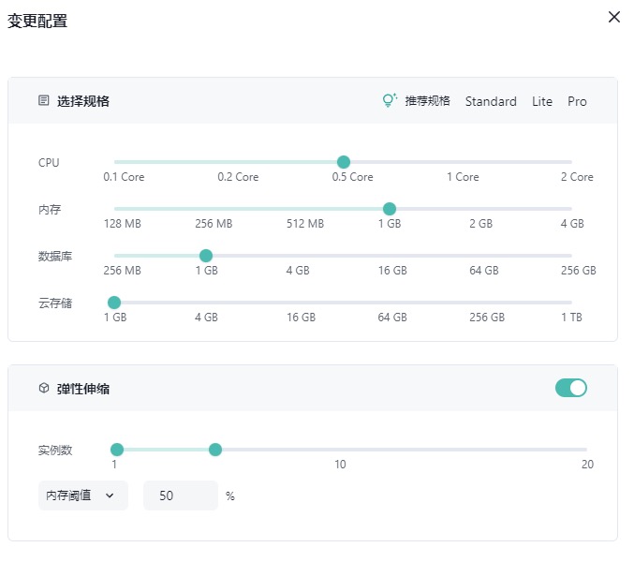Image resolution: width=634 pixels, height=562 pixels.
Task: Click the 1 TB cloud storage label
Action: pyautogui.click(x=571, y=318)
